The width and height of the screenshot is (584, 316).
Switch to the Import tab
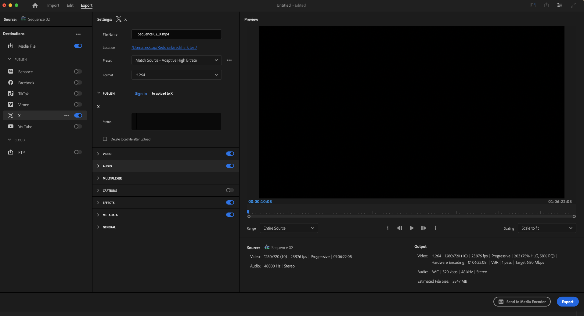[x=53, y=5]
